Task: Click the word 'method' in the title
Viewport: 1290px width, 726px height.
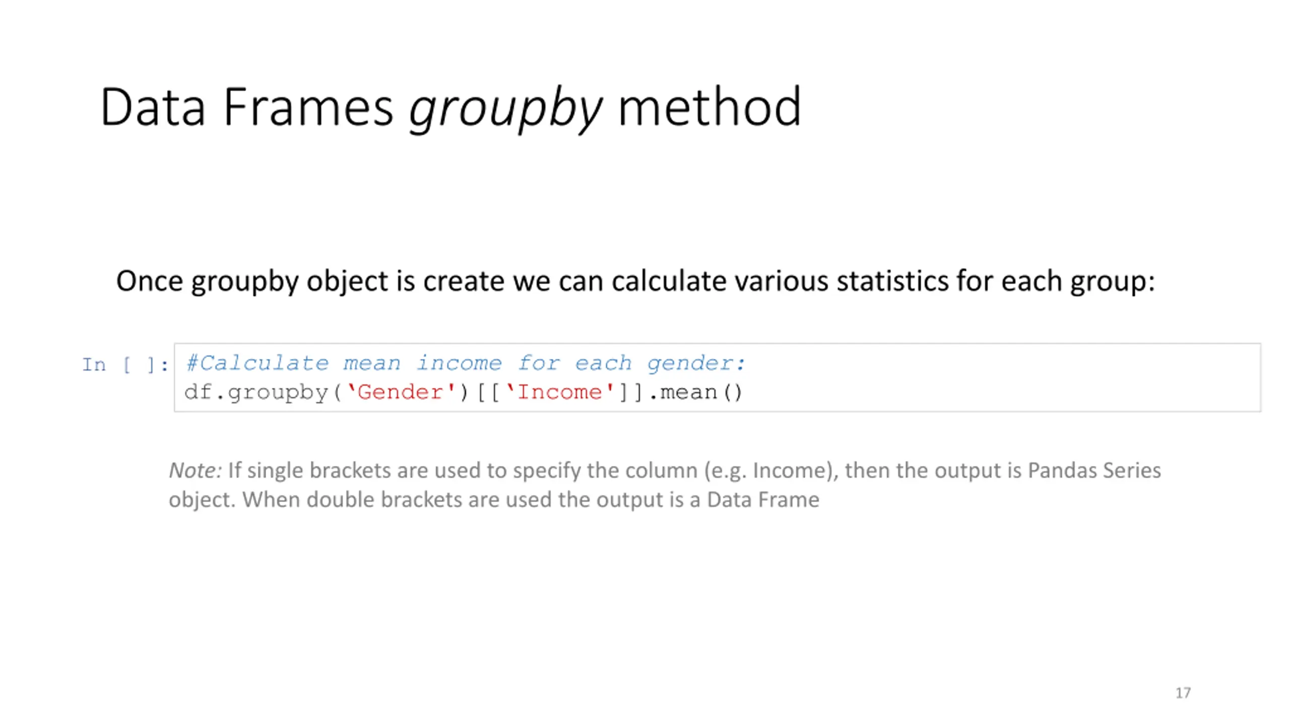Action: tap(709, 107)
